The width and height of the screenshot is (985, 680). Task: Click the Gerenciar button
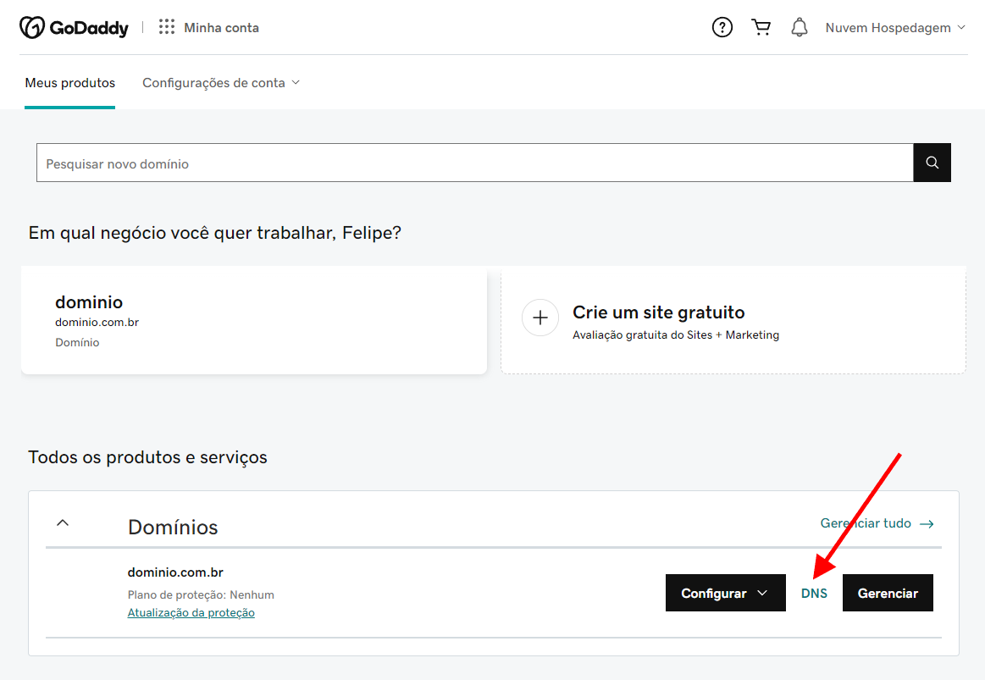[888, 593]
